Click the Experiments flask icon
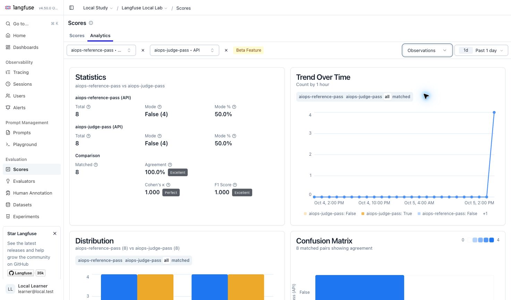This screenshot has height=300, width=511. pyautogui.click(x=8, y=216)
